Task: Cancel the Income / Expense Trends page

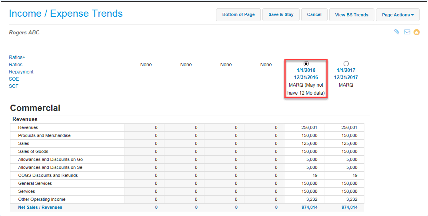Action: (x=314, y=15)
